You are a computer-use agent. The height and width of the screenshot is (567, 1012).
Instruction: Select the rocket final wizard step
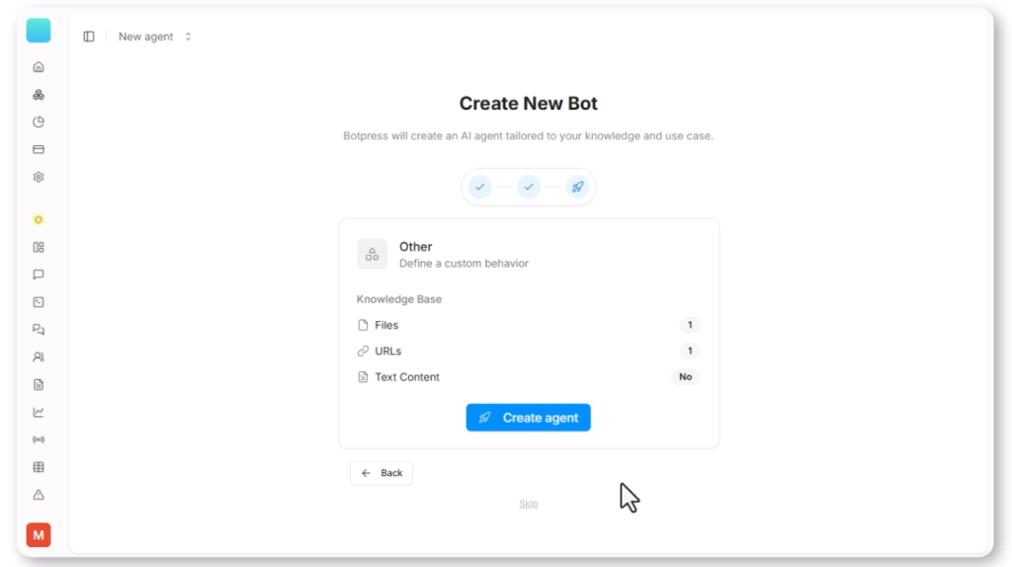pos(577,187)
